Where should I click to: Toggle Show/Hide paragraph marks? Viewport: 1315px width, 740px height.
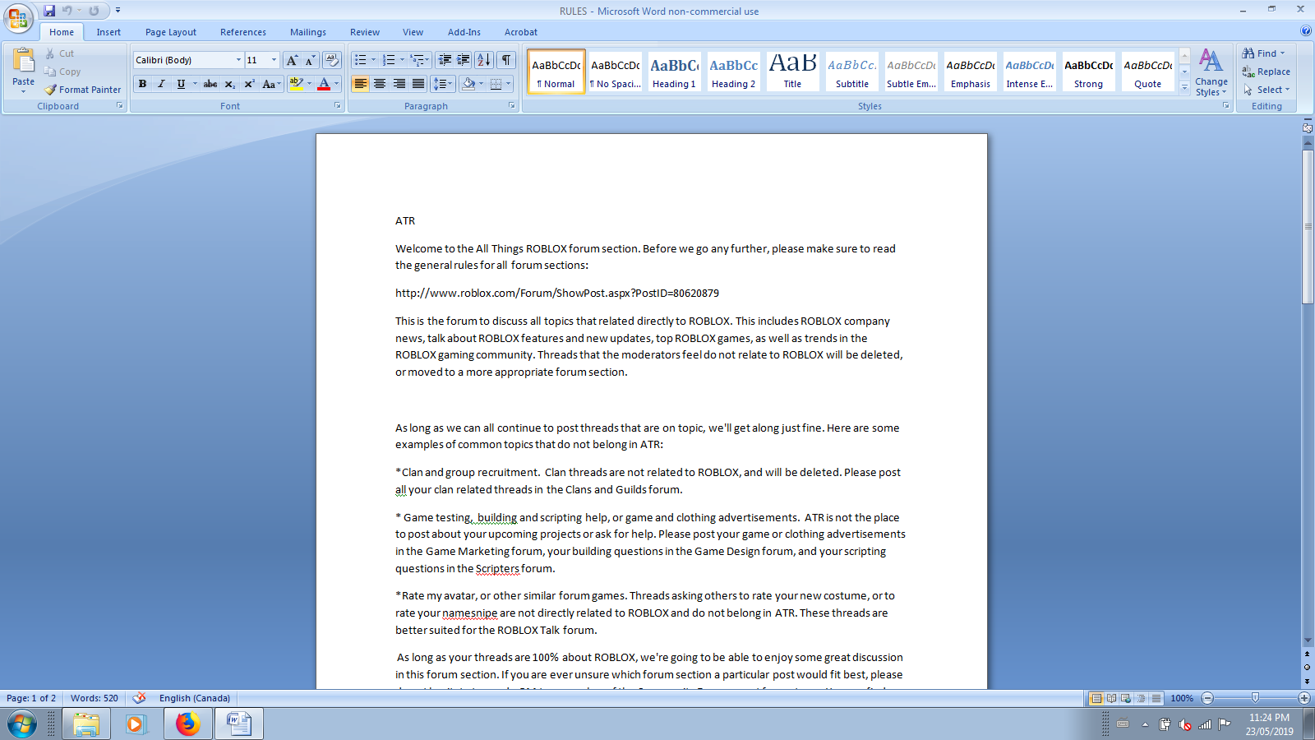(x=507, y=60)
